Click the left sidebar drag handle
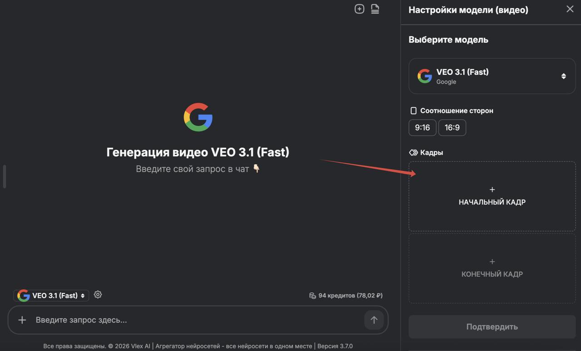 [x=5, y=176]
